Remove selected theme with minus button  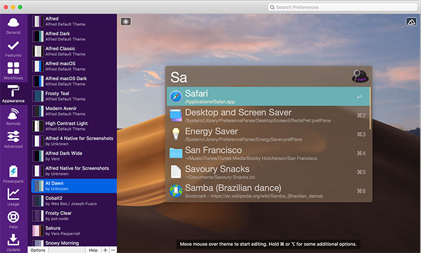click(113, 249)
